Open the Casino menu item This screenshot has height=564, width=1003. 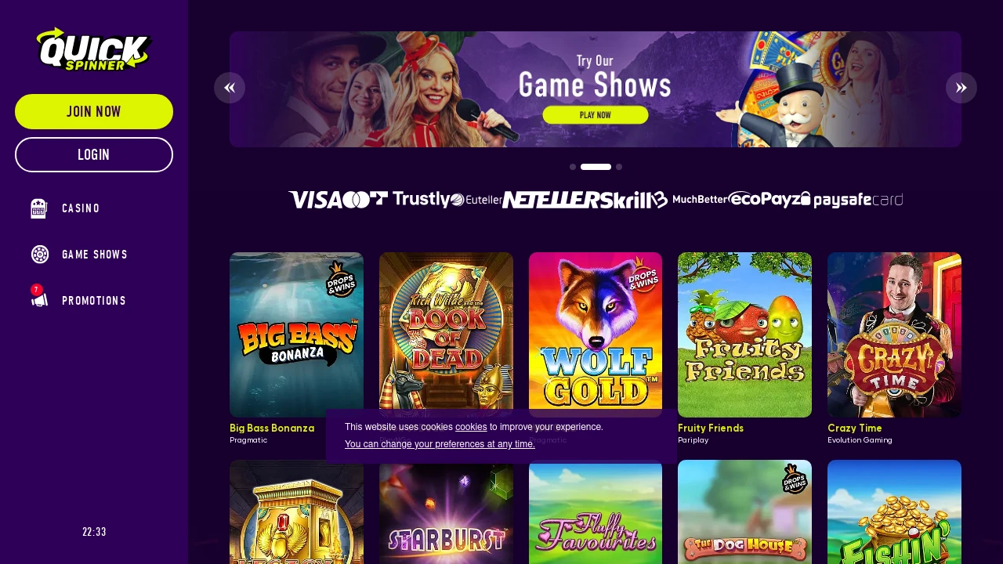pos(81,208)
